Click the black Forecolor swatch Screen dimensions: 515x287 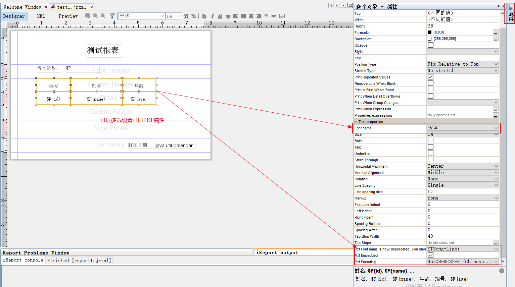(429, 32)
